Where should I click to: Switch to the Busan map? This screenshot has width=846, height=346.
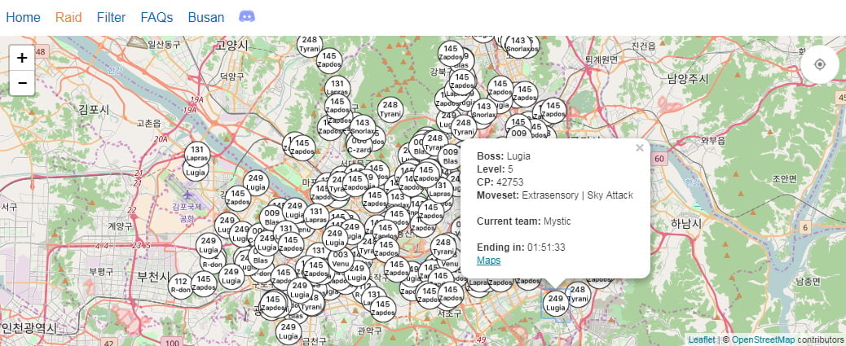point(206,17)
